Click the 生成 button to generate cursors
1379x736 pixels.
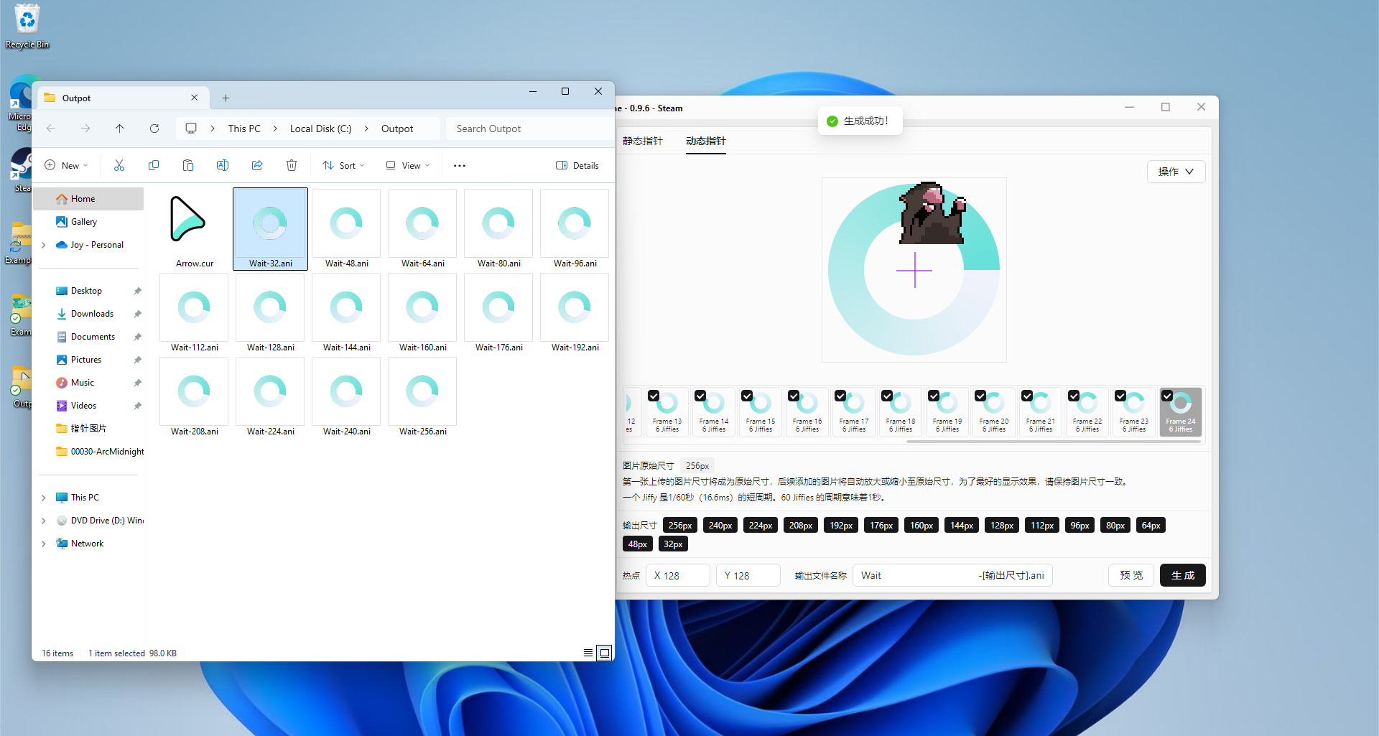1183,574
